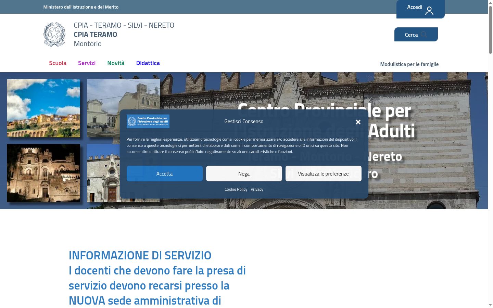Open Modulistica per le famiglie link
The width and height of the screenshot is (493, 308).
(409, 64)
